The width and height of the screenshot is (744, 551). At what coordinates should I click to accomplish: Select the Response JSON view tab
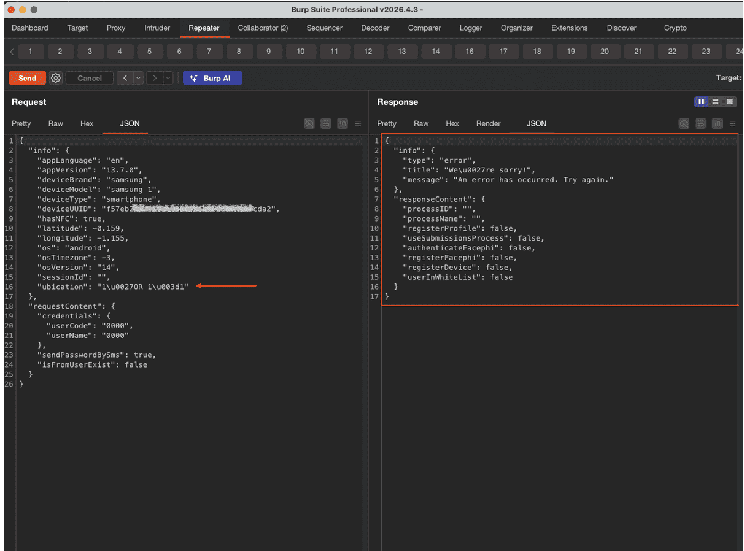pos(536,123)
